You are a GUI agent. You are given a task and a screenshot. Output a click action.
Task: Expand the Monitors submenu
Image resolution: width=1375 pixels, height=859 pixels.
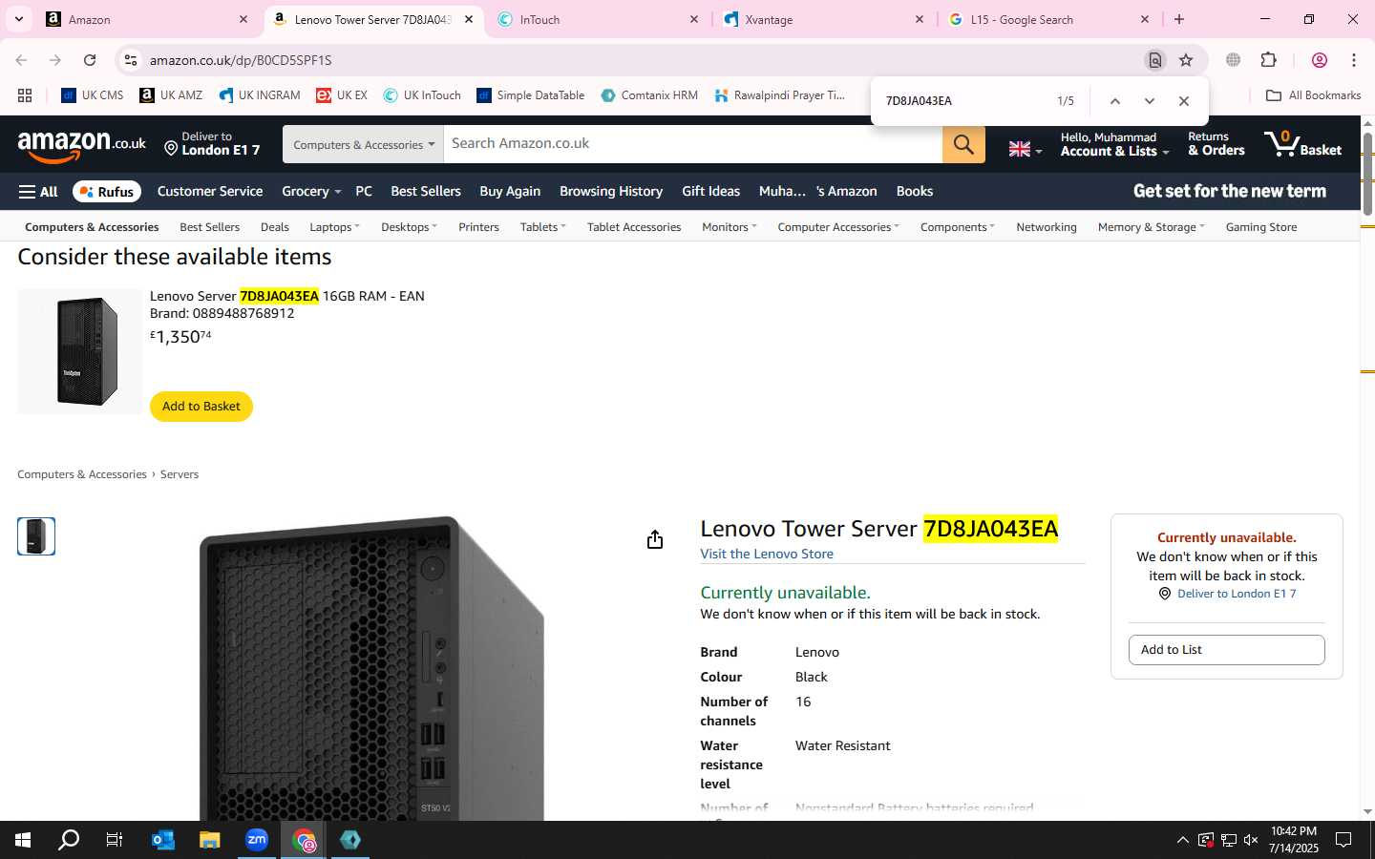(729, 227)
